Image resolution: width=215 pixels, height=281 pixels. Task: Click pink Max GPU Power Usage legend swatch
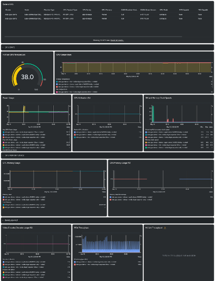(x=4, y=143)
